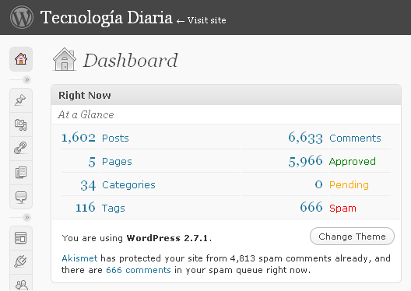View the Approved comments link

(x=353, y=161)
